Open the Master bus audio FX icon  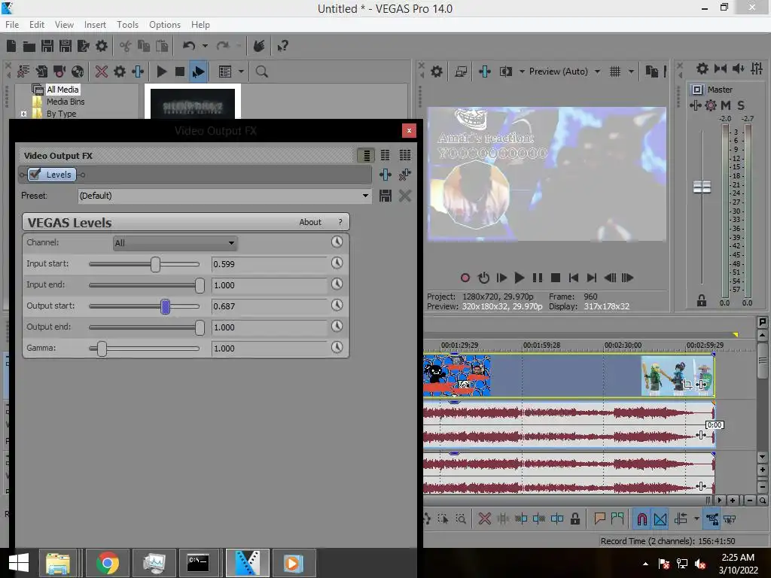[x=695, y=105]
